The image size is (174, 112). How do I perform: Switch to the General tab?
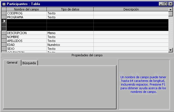(x=12, y=63)
